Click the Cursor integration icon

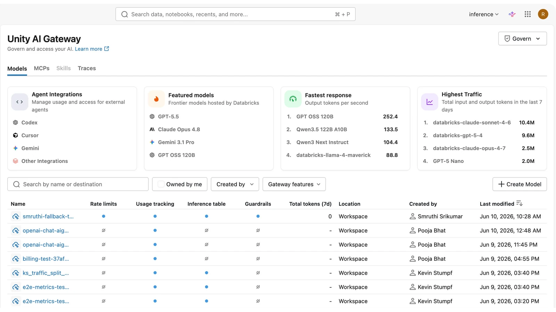coord(15,136)
